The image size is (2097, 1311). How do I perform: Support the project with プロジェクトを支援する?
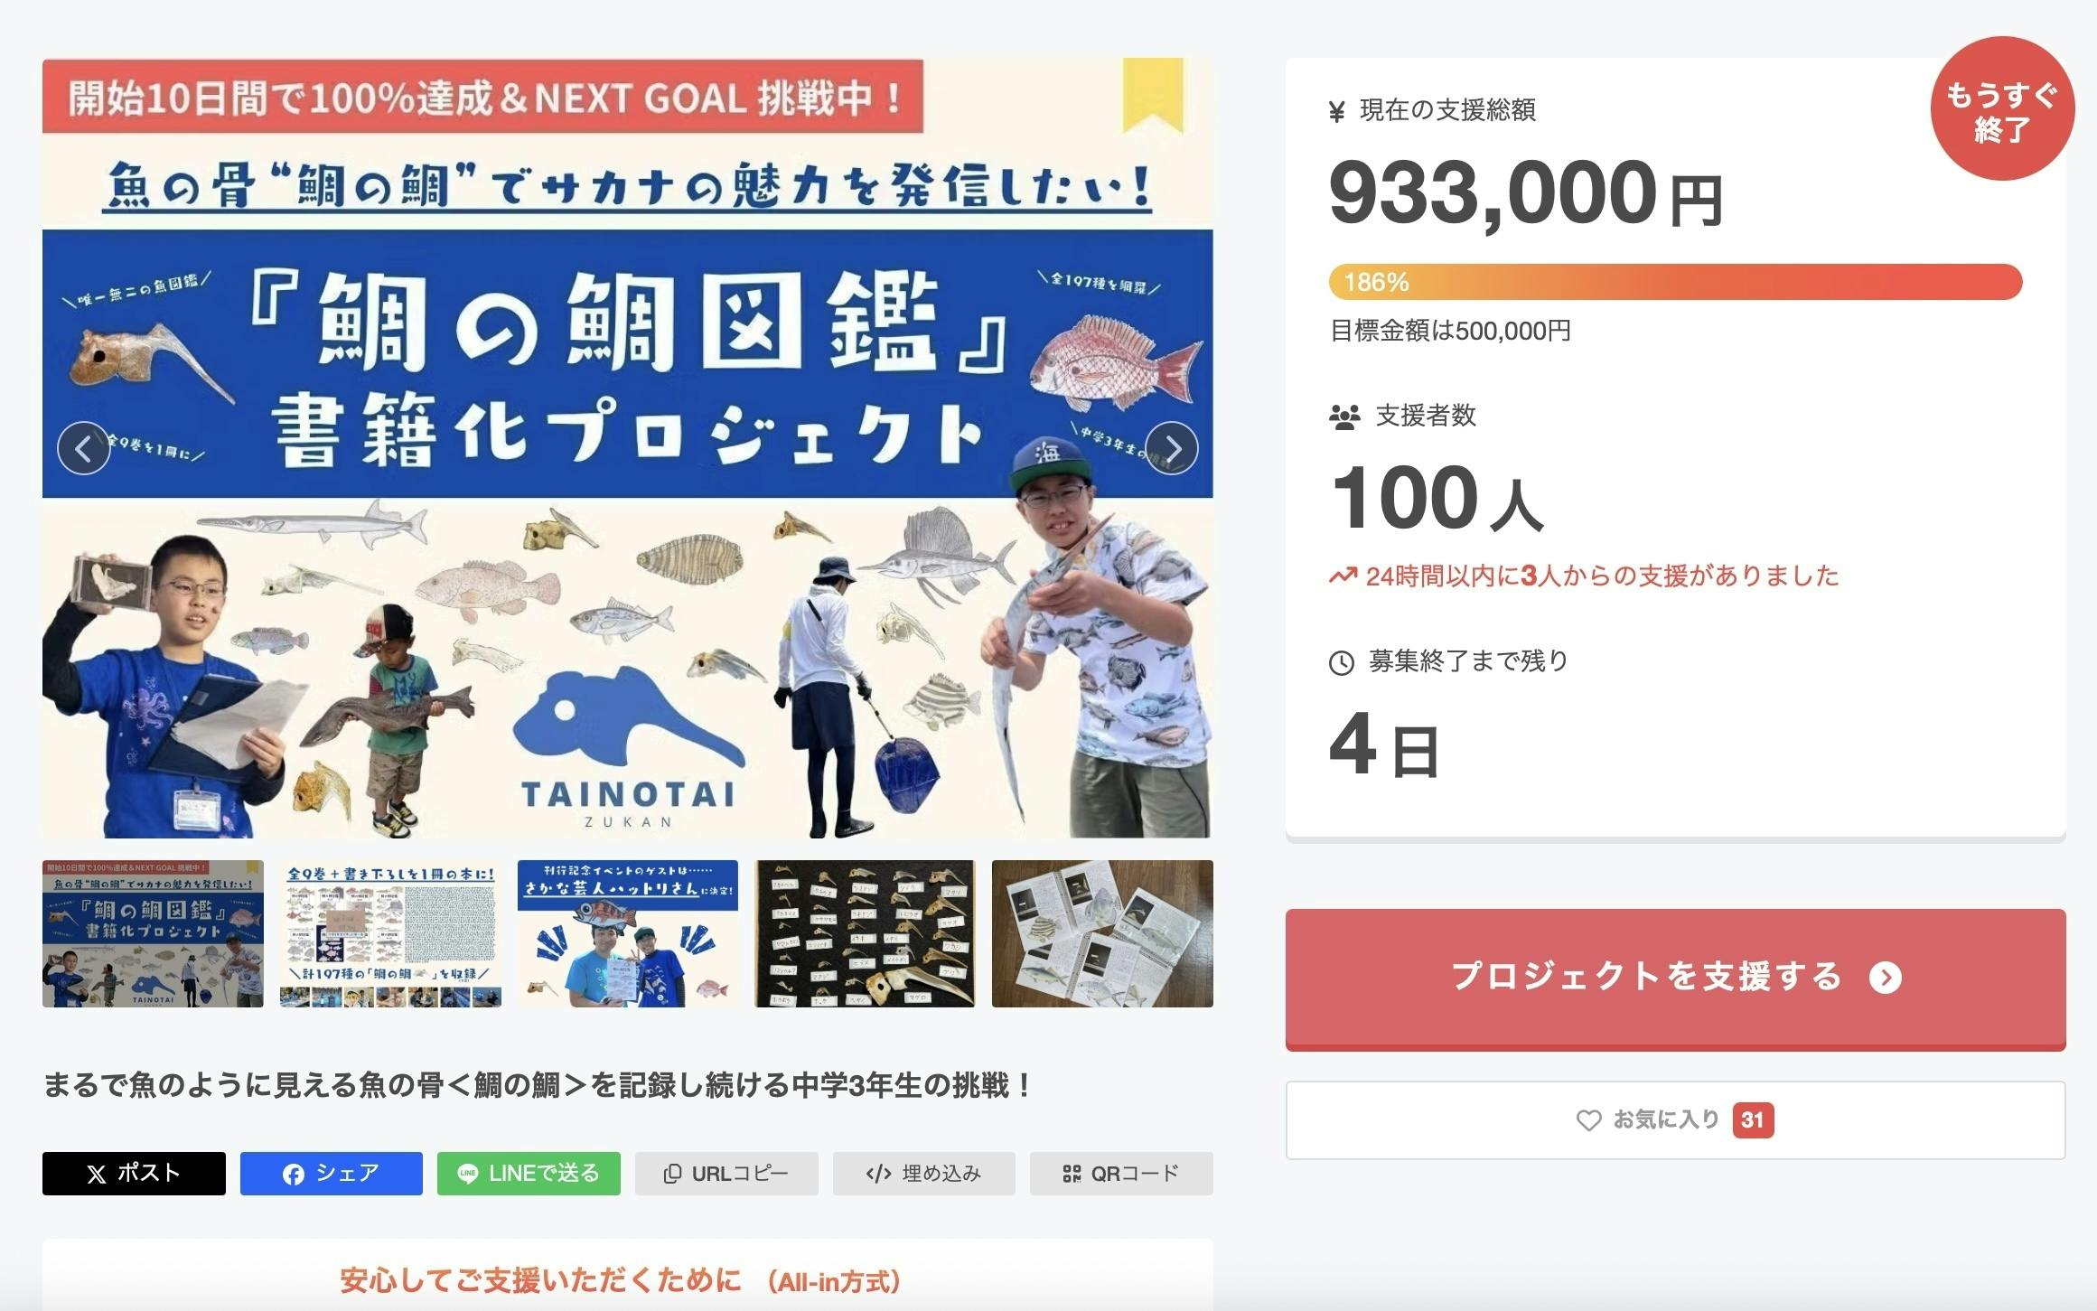pos(1675,979)
